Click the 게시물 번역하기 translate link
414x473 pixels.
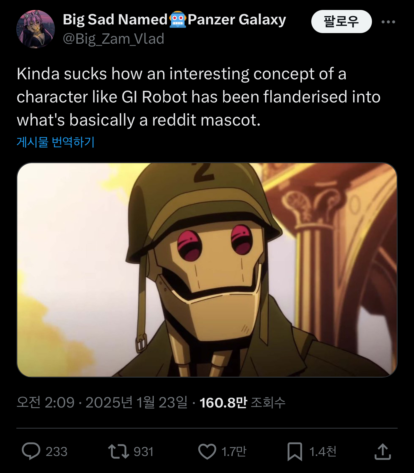click(56, 142)
